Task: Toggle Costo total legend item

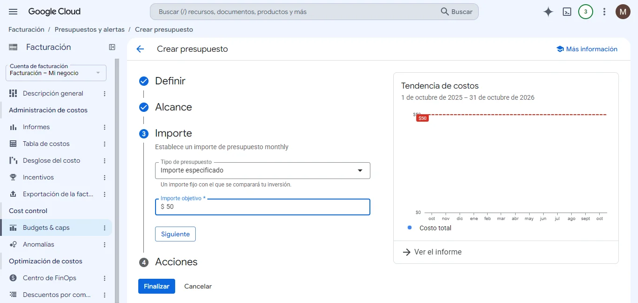Action: pyautogui.click(x=430, y=228)
